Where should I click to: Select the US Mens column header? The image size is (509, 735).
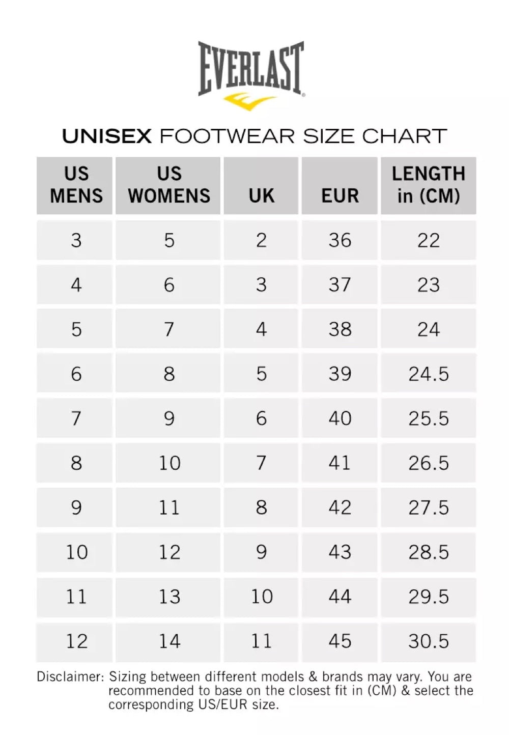tap(76, 185)
